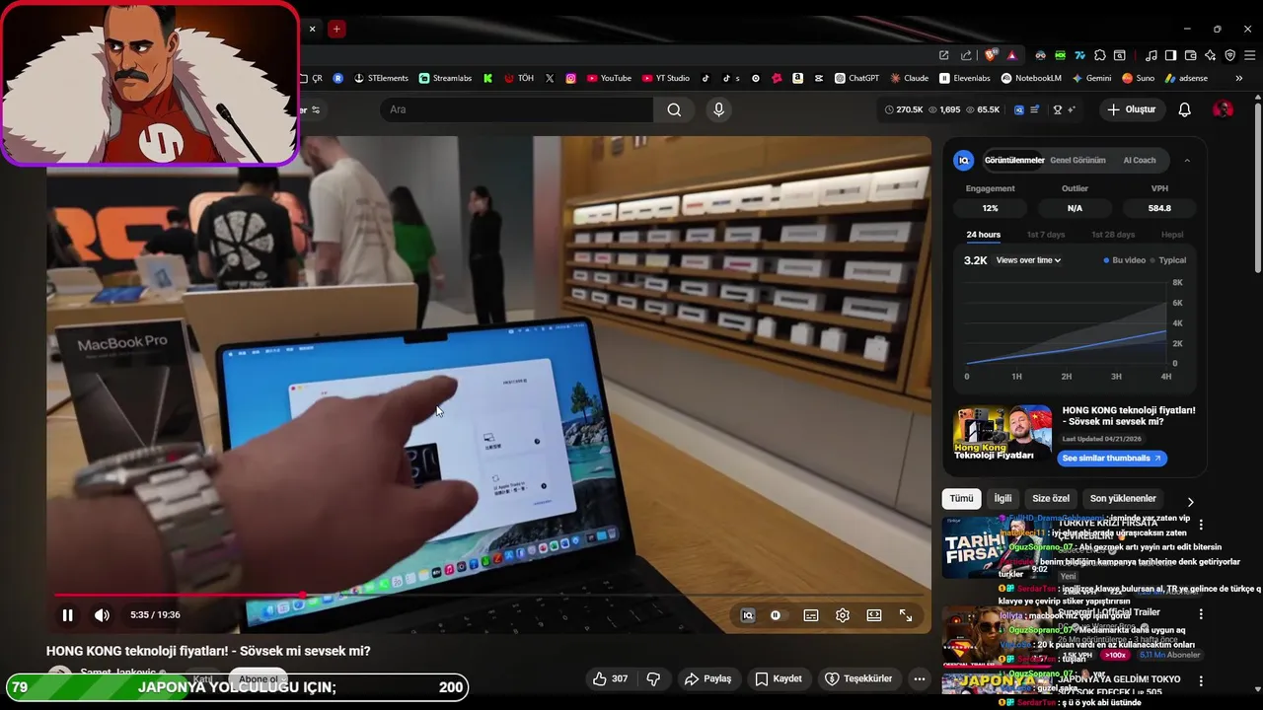
Task: Save the video with Kaydet
Action: 778,678
